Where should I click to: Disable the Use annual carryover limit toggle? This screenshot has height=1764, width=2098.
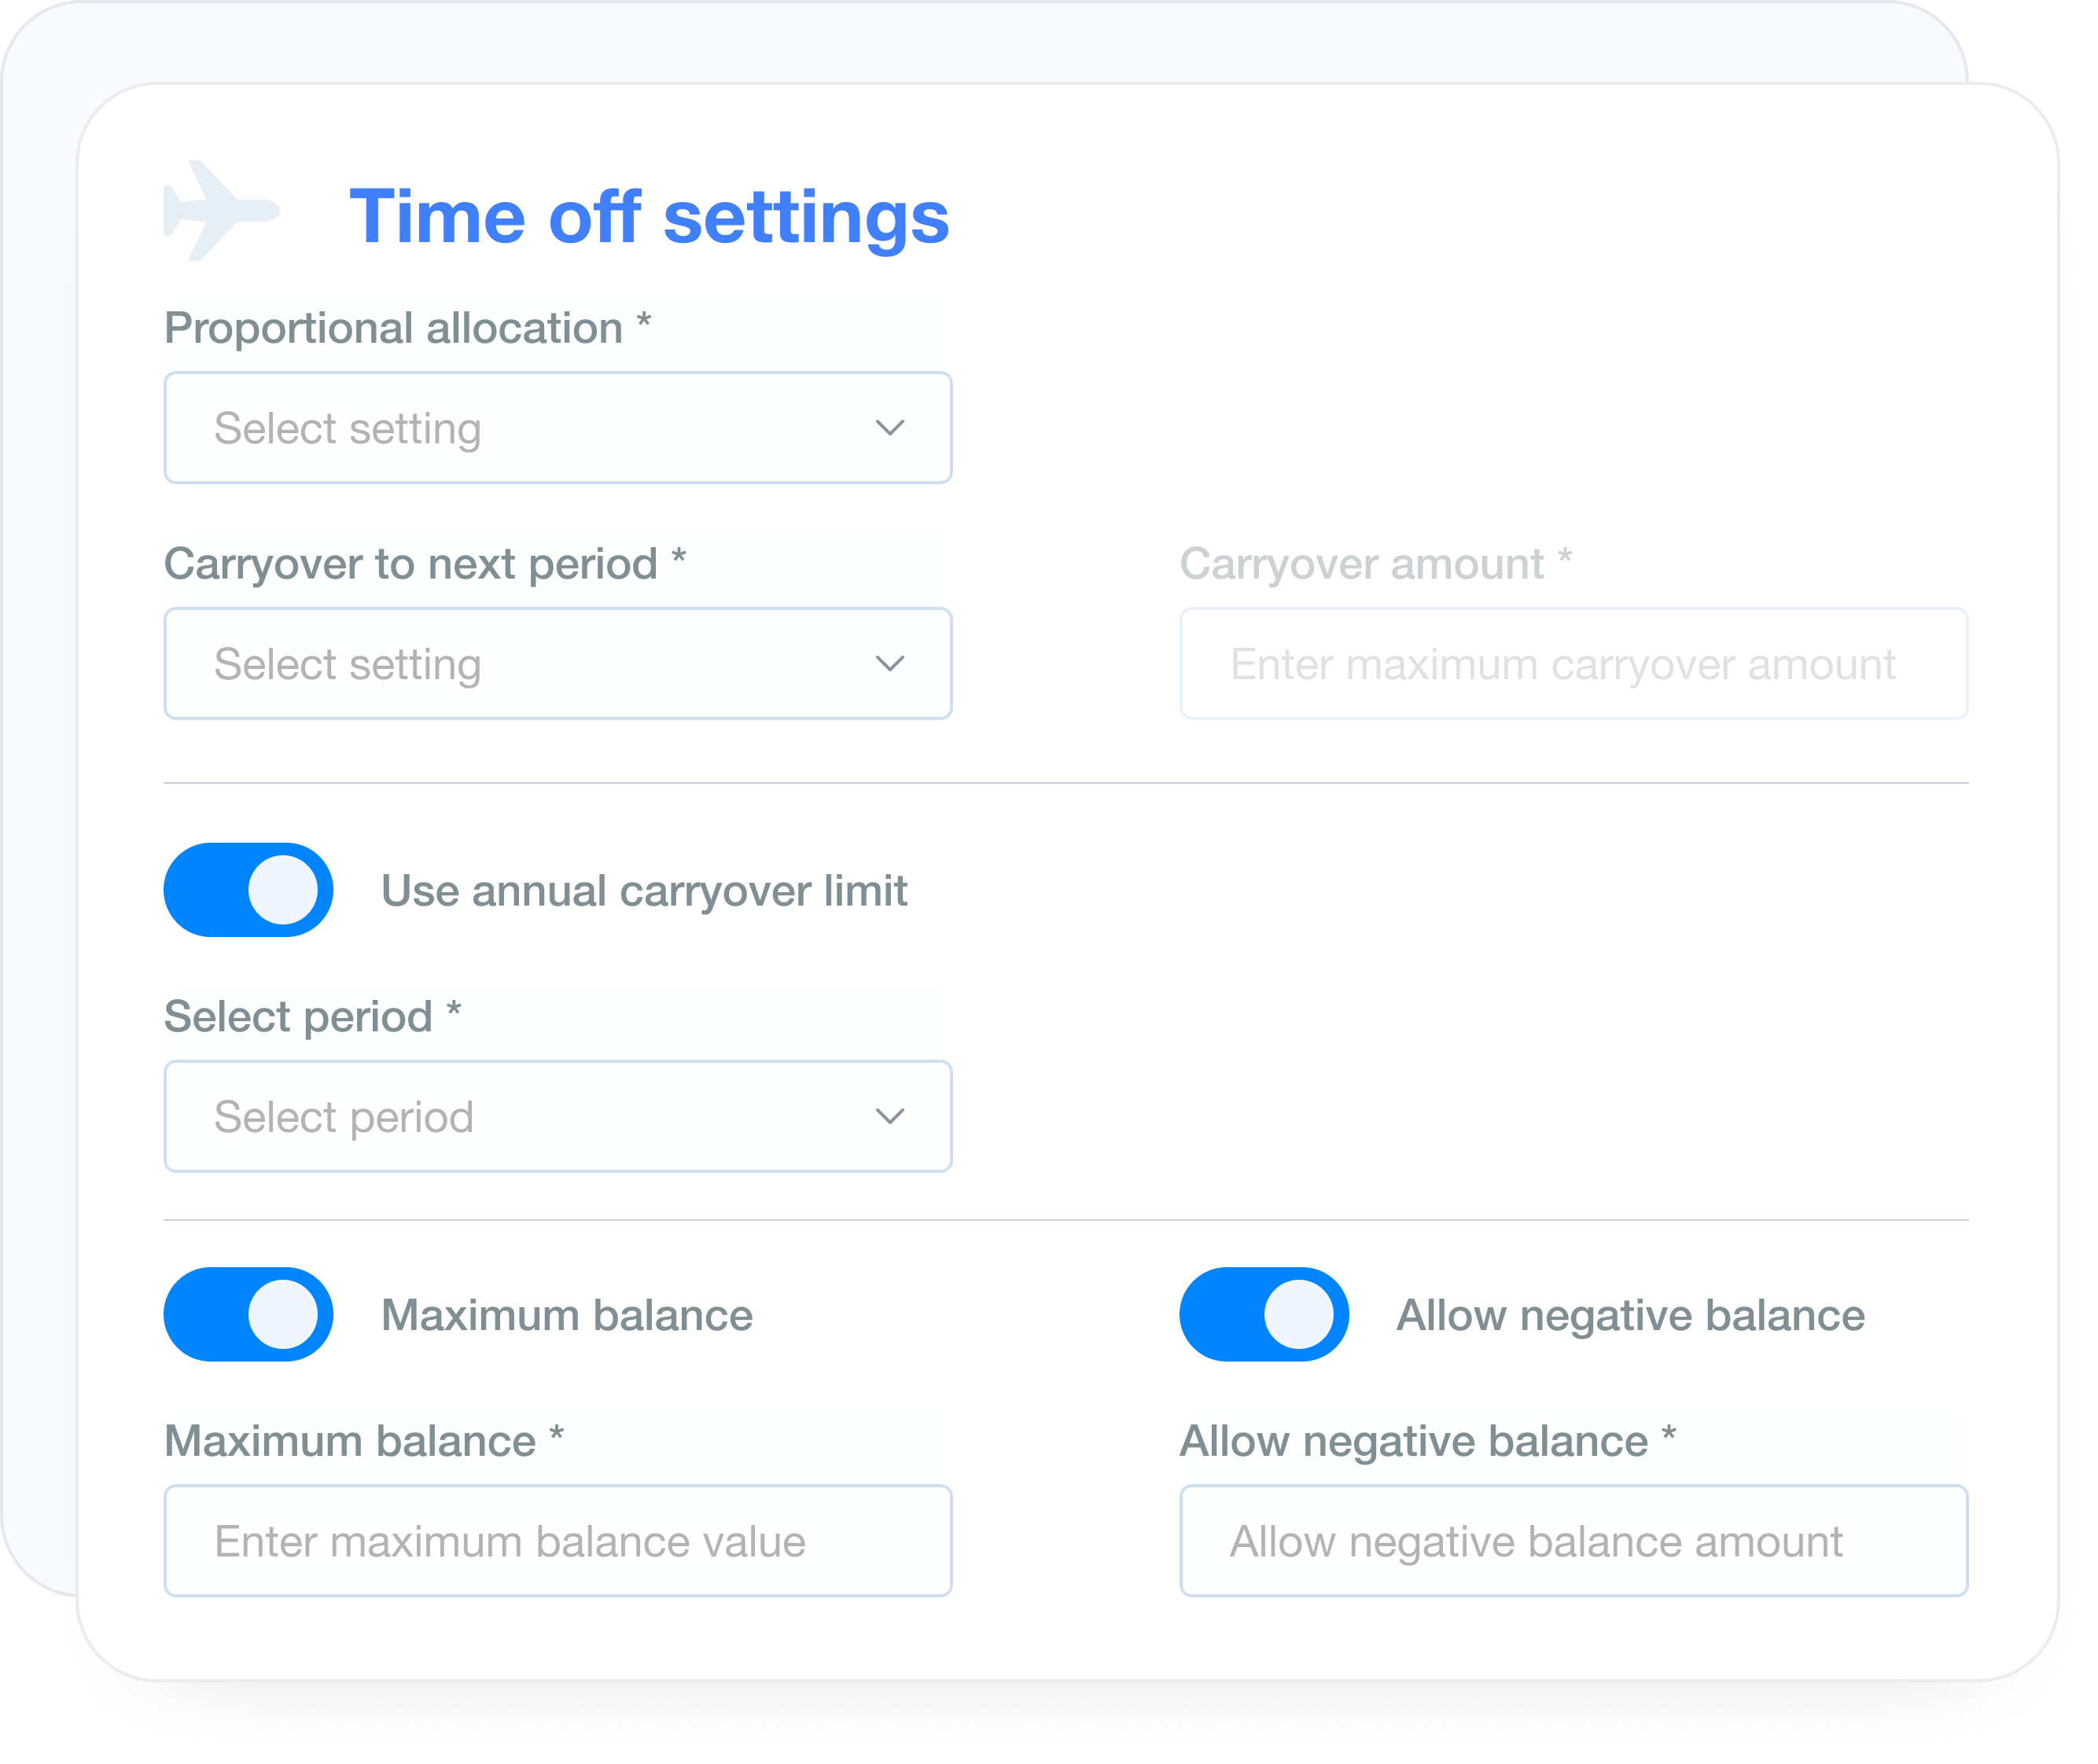click(248, 889)
